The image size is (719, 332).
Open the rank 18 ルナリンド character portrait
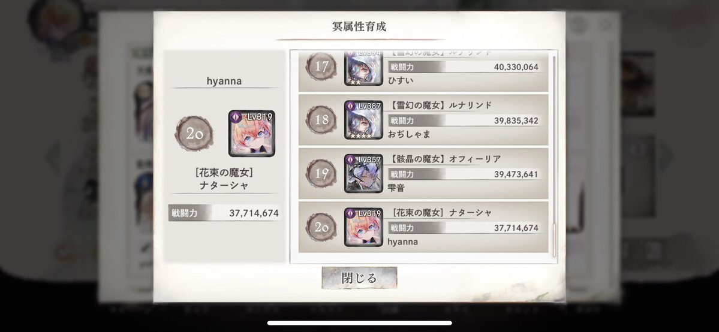(363, 120)
